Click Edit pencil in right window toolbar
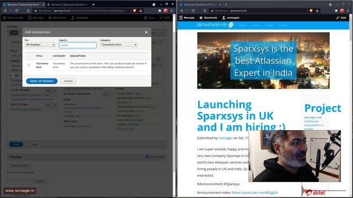Viewport: 353px width, 198px height. click(x=341, y=18)
